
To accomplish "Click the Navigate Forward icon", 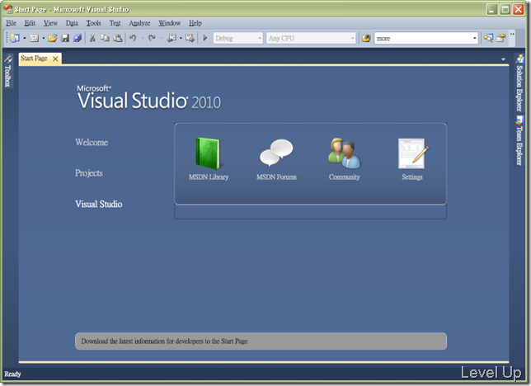I will (x=190, y=38).
